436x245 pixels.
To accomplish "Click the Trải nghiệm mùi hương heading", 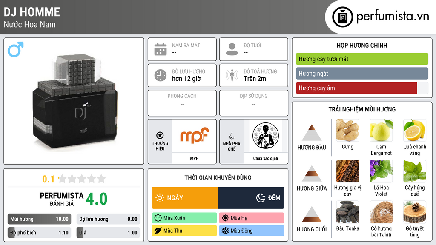I will [362, 109].
